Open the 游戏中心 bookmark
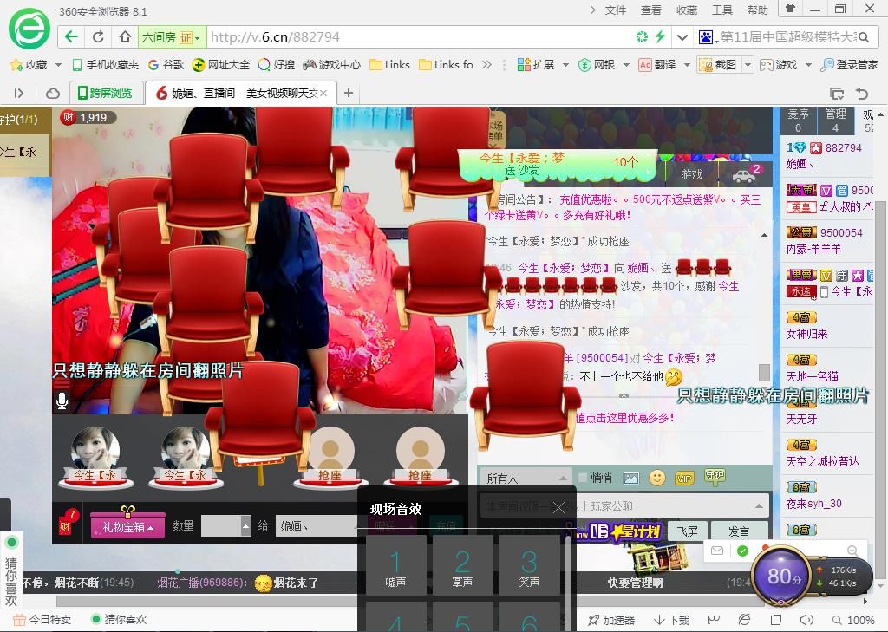The width and height of the screenshot is (888, 632). pyautogui.click(x=332, y=64)
